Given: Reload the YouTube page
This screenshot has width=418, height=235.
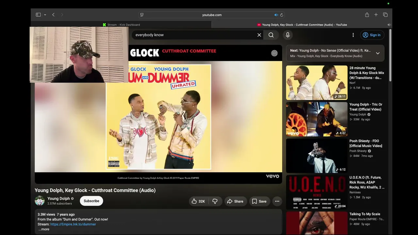Looking at the screenshot, I should click(x=281, y=15).
